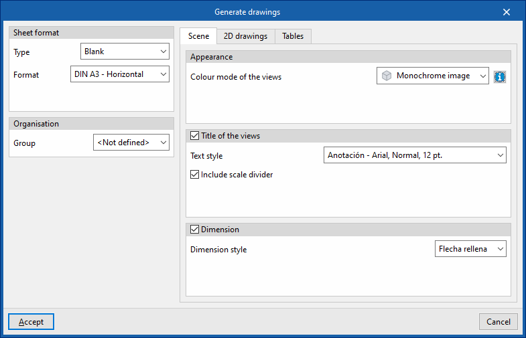Image resolution: width=526 pixels, height=338 pixels.
Task: Expand the Colour mode dropdown arrow
Action: [482, 76]
